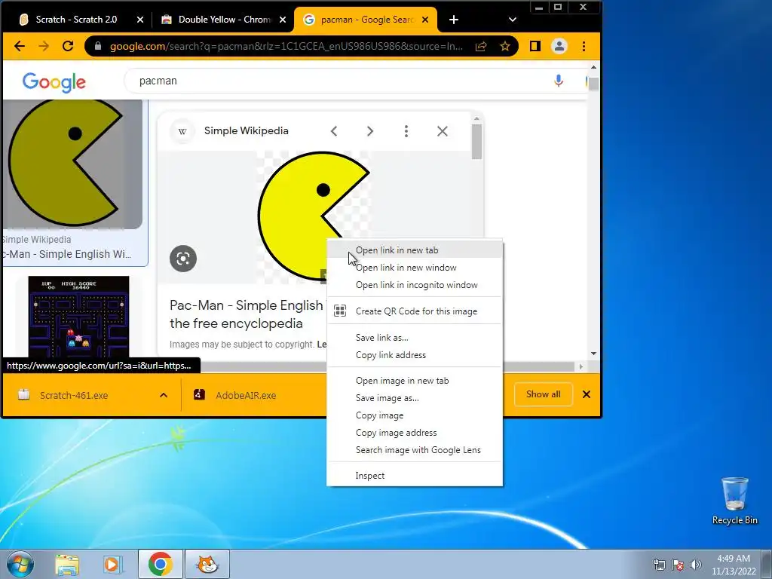Click the URL in the address bar
The image size is (772, 579).
[x=286, y=46]
